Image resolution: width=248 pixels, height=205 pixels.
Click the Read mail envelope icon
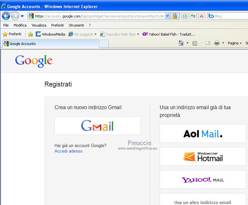208,43
